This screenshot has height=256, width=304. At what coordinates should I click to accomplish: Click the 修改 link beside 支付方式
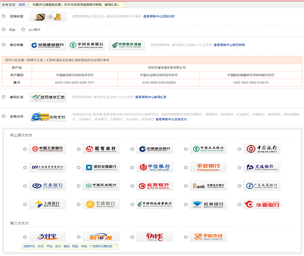(x=22, y=4)
